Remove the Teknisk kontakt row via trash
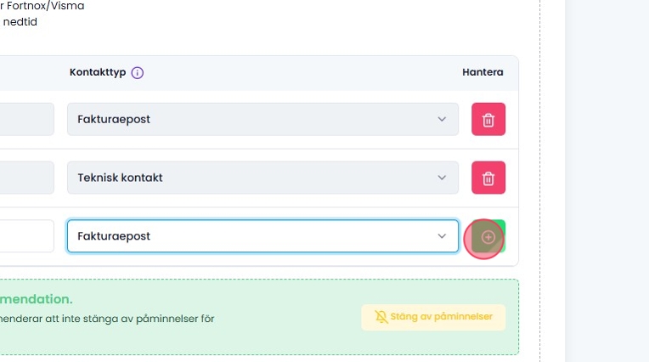Screen dimensions: 649x362 click(x=488, y=178)
